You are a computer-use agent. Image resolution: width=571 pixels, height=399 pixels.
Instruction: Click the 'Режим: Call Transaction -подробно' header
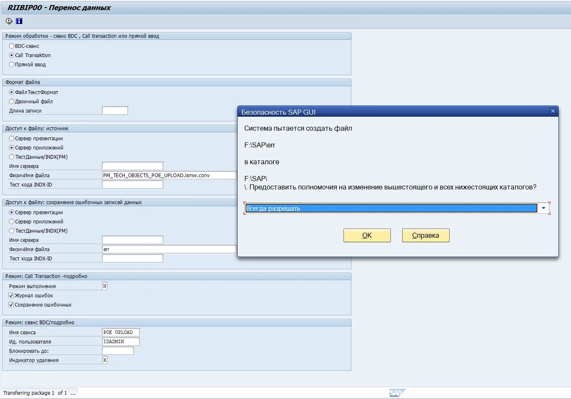(46, 276)
